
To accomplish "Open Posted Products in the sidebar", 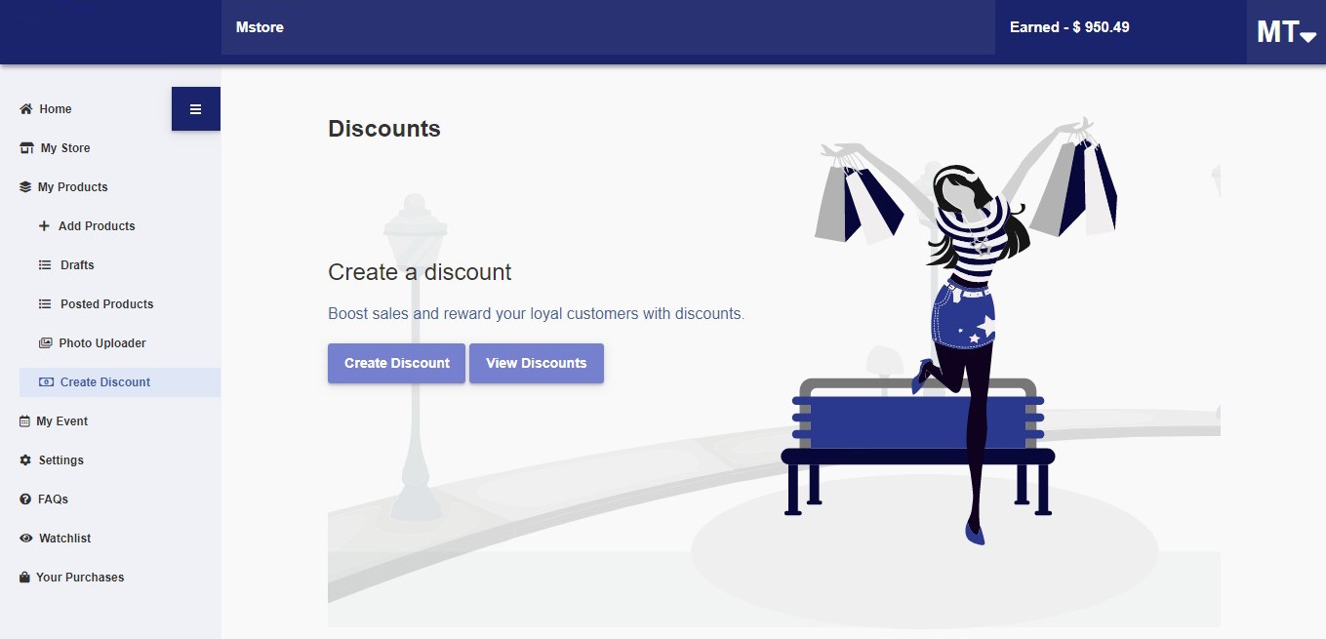I will pos(96,304).
